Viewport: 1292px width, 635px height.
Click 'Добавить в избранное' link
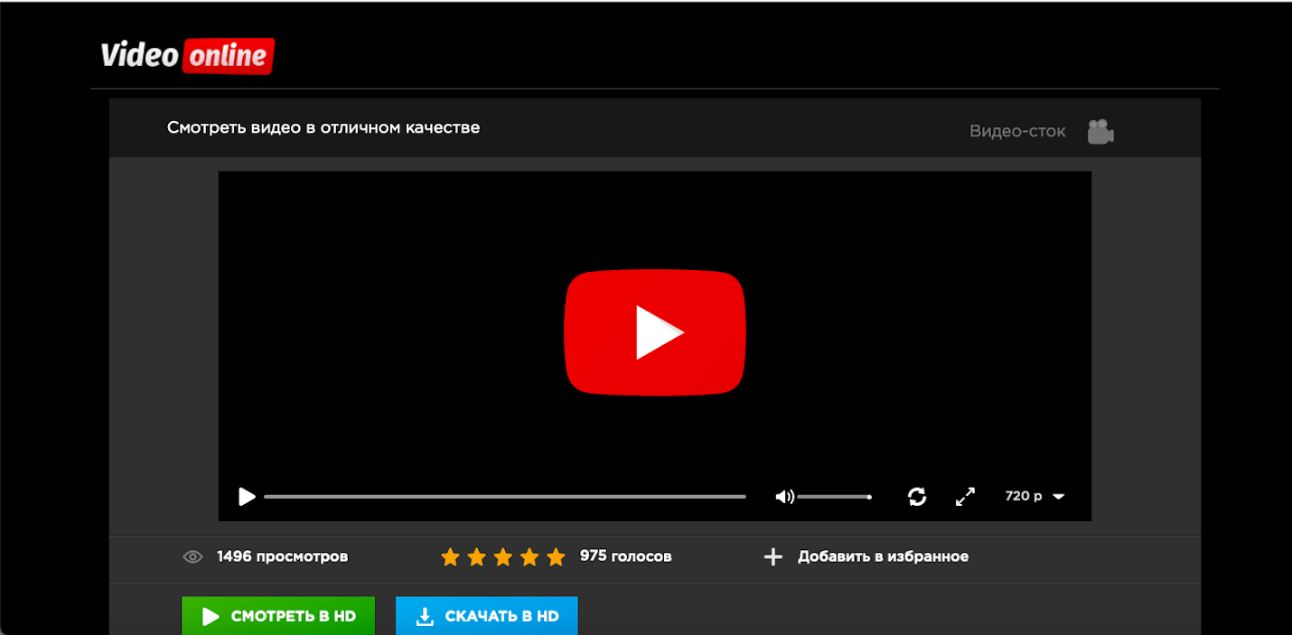tap(883, 556)
